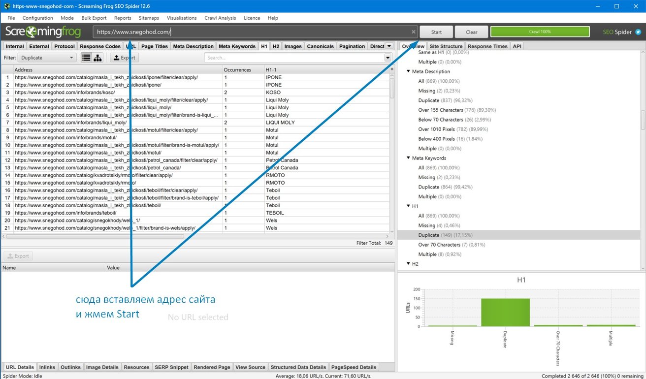Switch to the Canonicals tab
The height and width of the screenshot is (379, 646).
pyautogui.click(x=321, y=46)
